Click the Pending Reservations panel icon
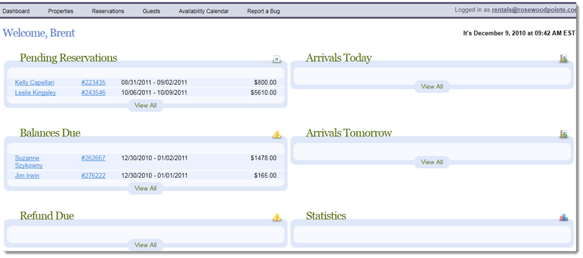This screenshot has width=583, height=258. pos(277,59)
